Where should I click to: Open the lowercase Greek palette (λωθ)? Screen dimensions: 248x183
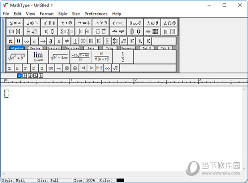click(x=152, y=23)
